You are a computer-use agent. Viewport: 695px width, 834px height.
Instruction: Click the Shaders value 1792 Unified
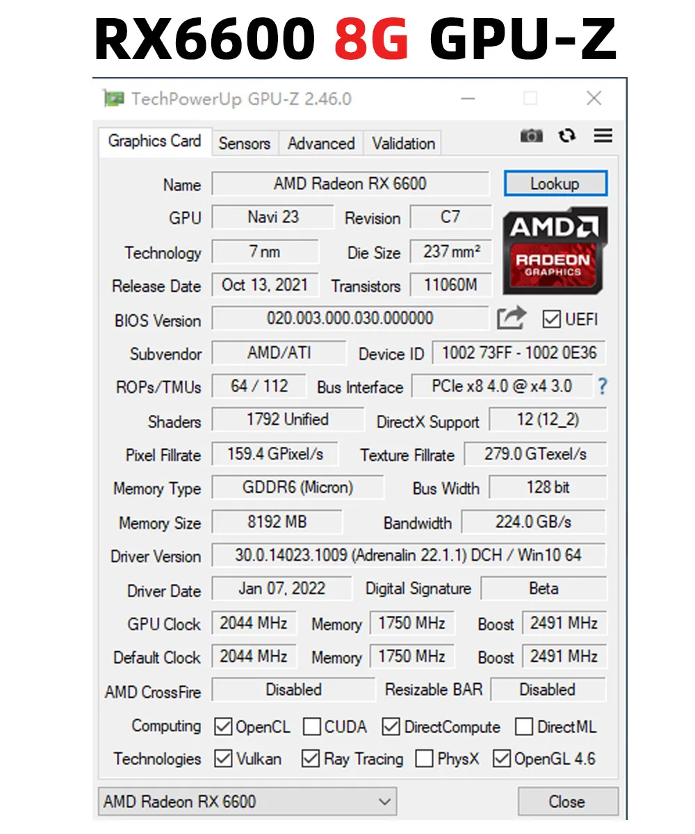[288, 420]
